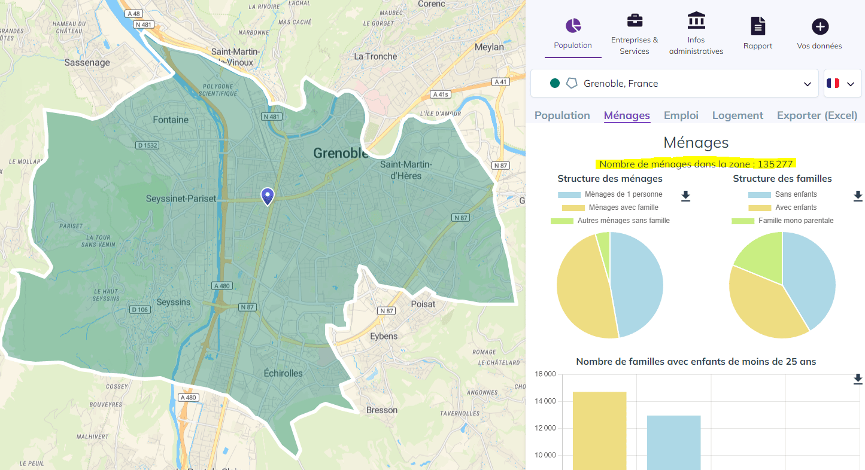Switch to the Emploi tab

(x=681, y=115)
